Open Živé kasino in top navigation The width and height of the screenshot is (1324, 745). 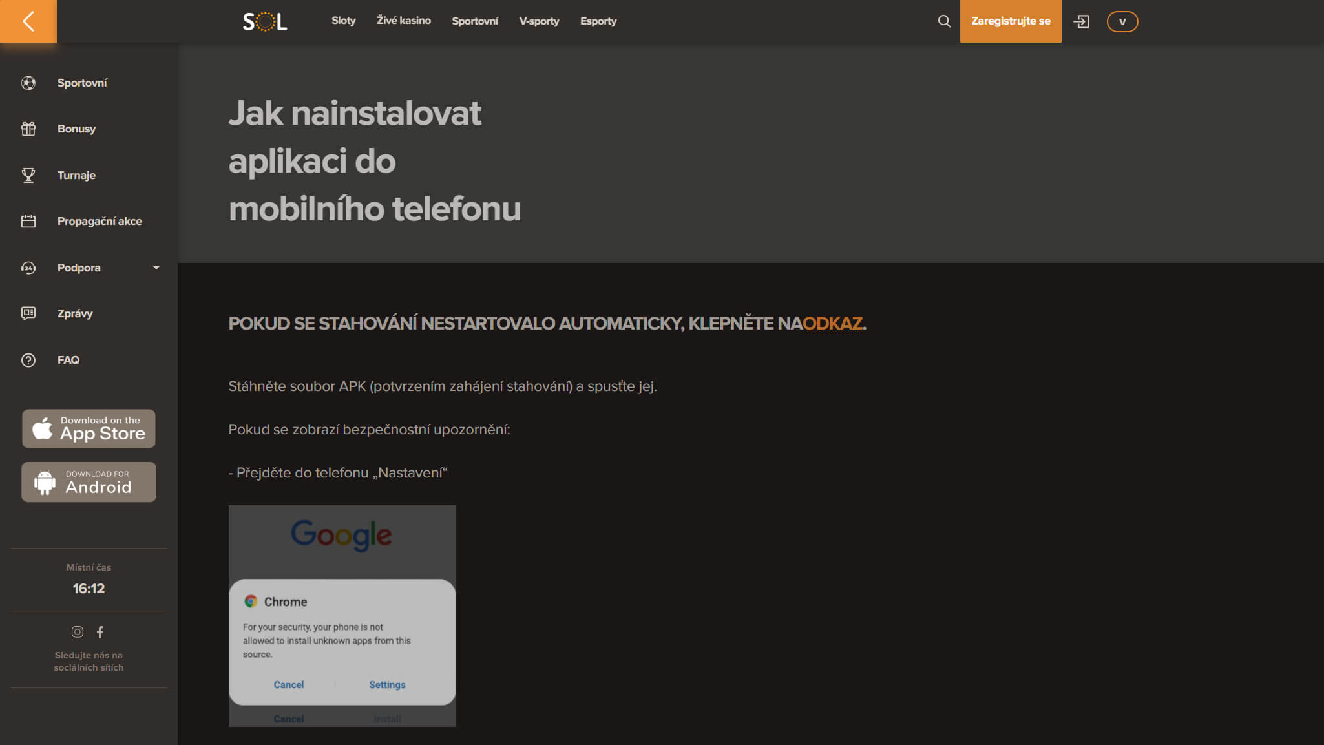tap(404, 21)
